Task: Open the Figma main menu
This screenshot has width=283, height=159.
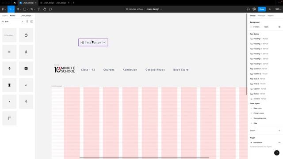Action: pos(3,9)
